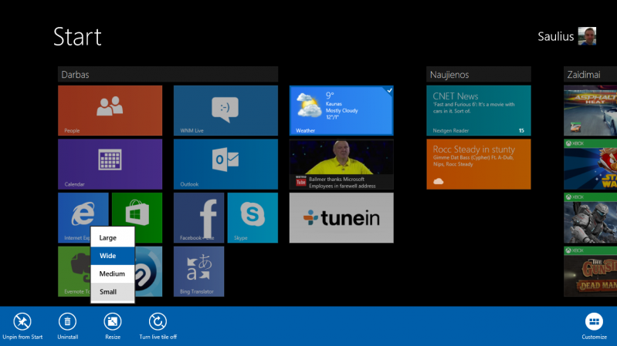The height and width of the screenshot is (346, 617).
Task: Open the Bing Translator tile
Action: click(x=198, y=271)
